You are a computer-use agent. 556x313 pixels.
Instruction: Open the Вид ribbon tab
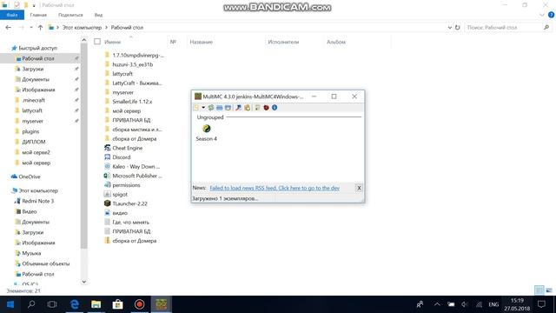[98, 15]
